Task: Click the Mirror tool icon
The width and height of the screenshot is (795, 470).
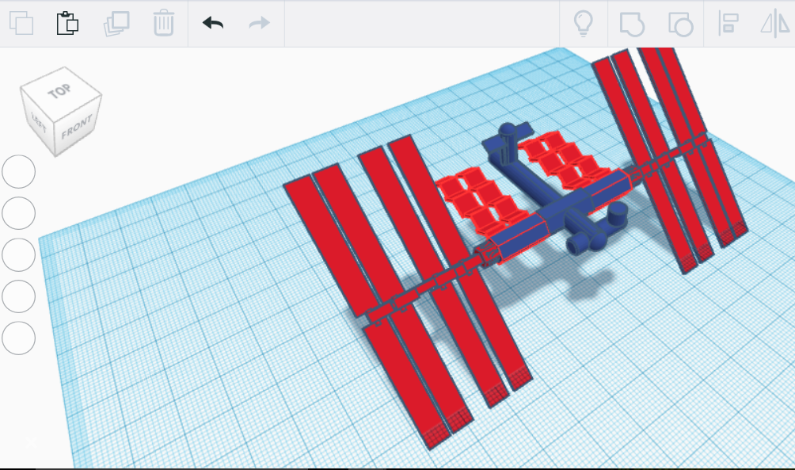Action: click(774, 24)
